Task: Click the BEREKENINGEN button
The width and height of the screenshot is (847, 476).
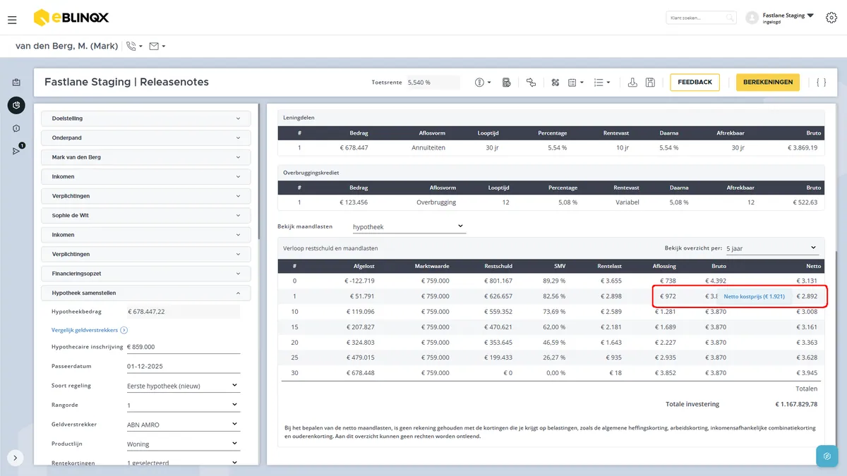Action: tap(768, 83)
